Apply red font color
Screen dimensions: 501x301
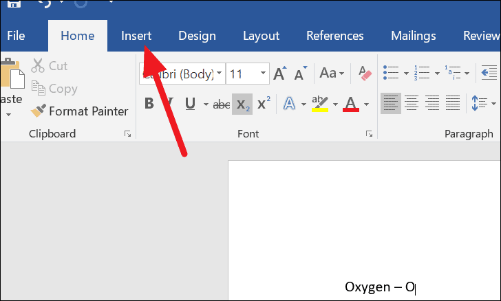pyautogui.click(x=351, y=104)
